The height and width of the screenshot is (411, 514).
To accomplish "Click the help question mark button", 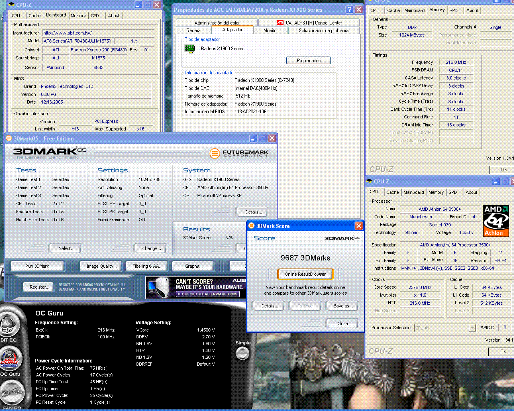I will click(x=349, y=10).
